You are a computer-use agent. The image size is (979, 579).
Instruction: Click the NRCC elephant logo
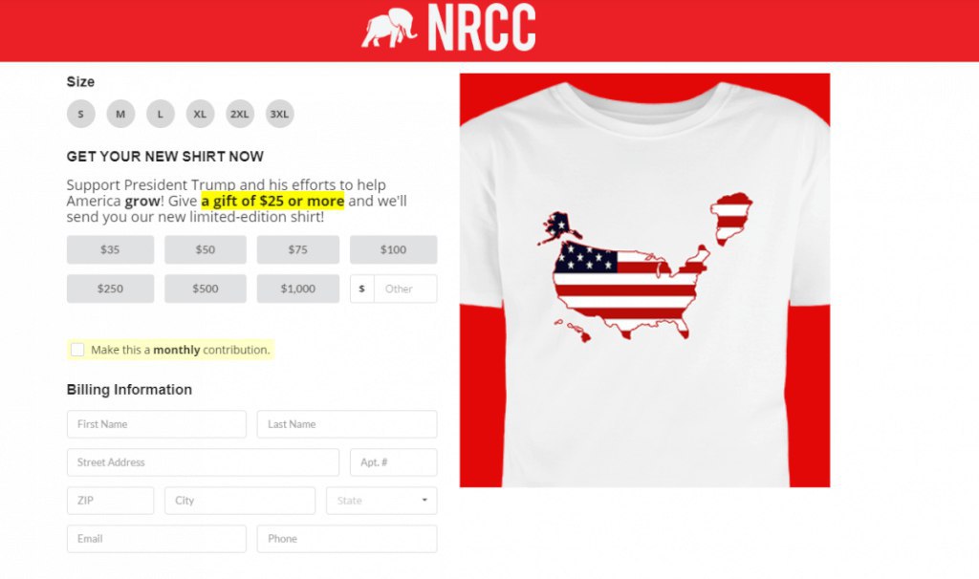point(389,28)
